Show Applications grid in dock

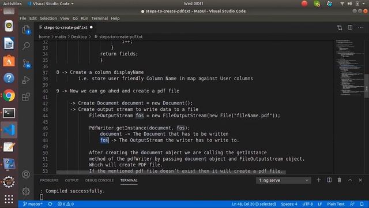[9, 199]
